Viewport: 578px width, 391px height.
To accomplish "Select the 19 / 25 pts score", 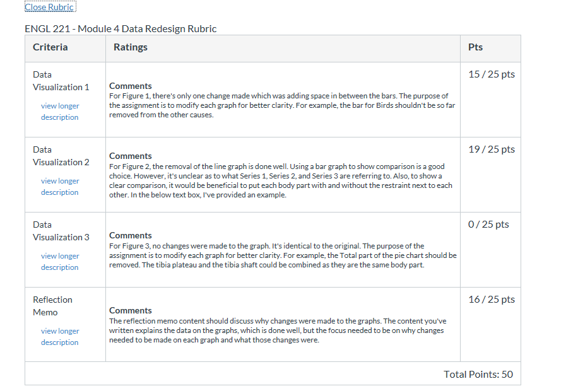I will (x=492, y=149).
